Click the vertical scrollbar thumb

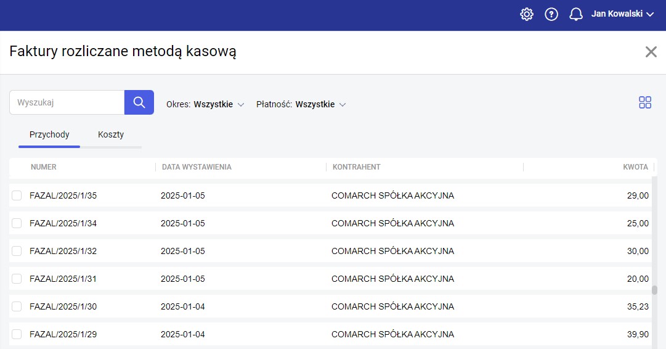(x=654, y=290)
